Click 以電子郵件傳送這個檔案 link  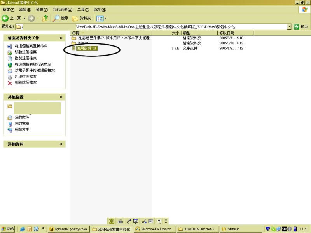pyautogui.click(x=35, y=70)
